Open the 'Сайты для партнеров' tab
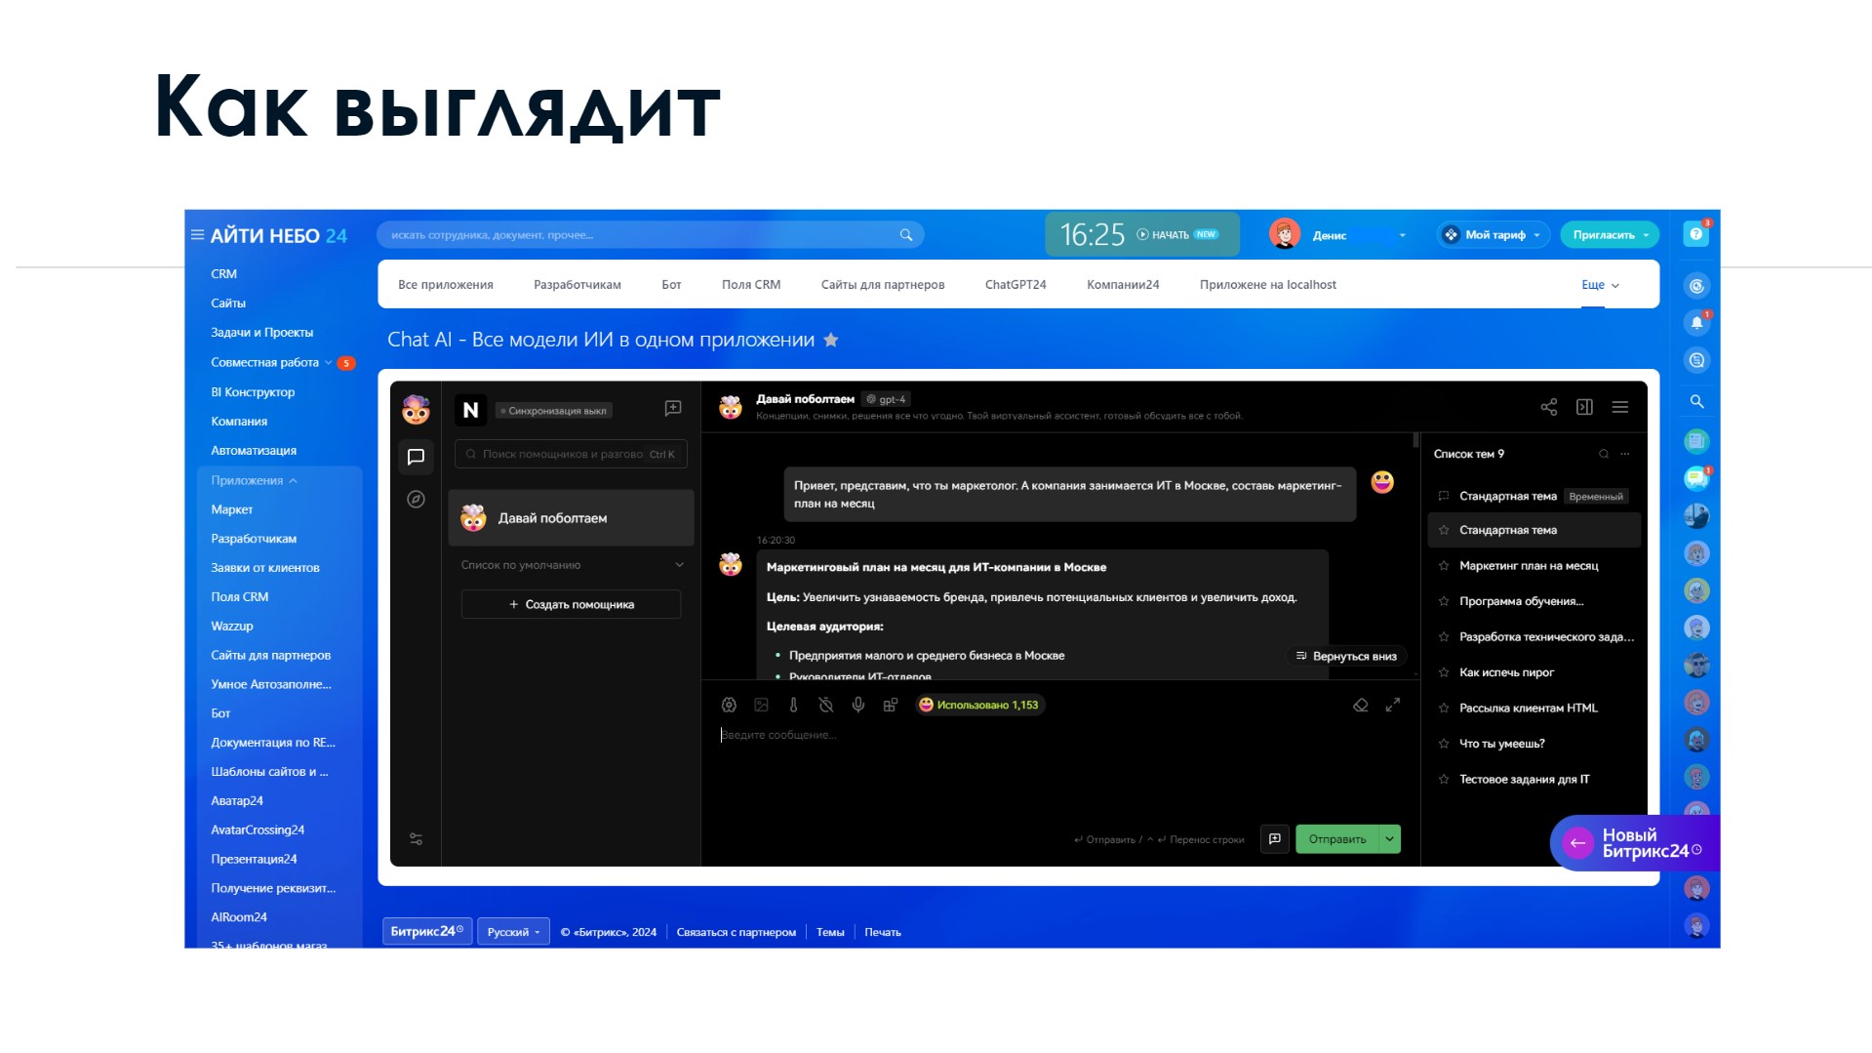Viewport: 1872px width, 1053px height. tap(883, 285)
